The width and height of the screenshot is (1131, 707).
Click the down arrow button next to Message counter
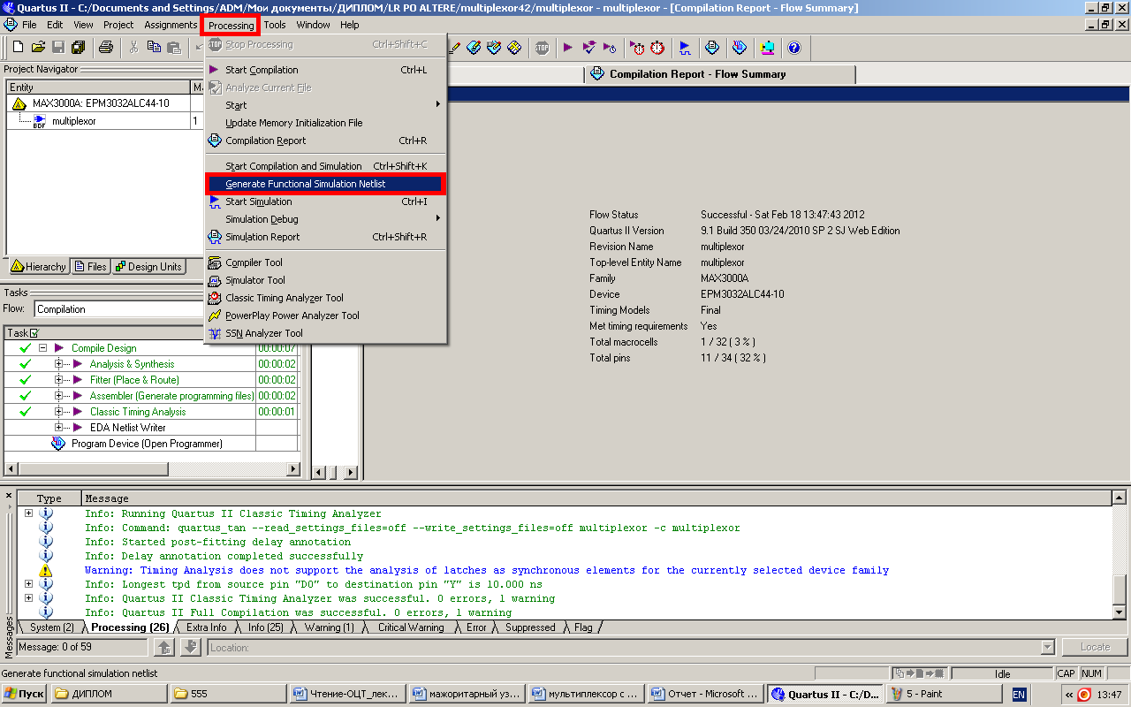coord(191,648)
